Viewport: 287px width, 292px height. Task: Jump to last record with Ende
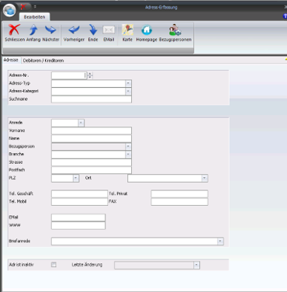[x=93, y=30]
